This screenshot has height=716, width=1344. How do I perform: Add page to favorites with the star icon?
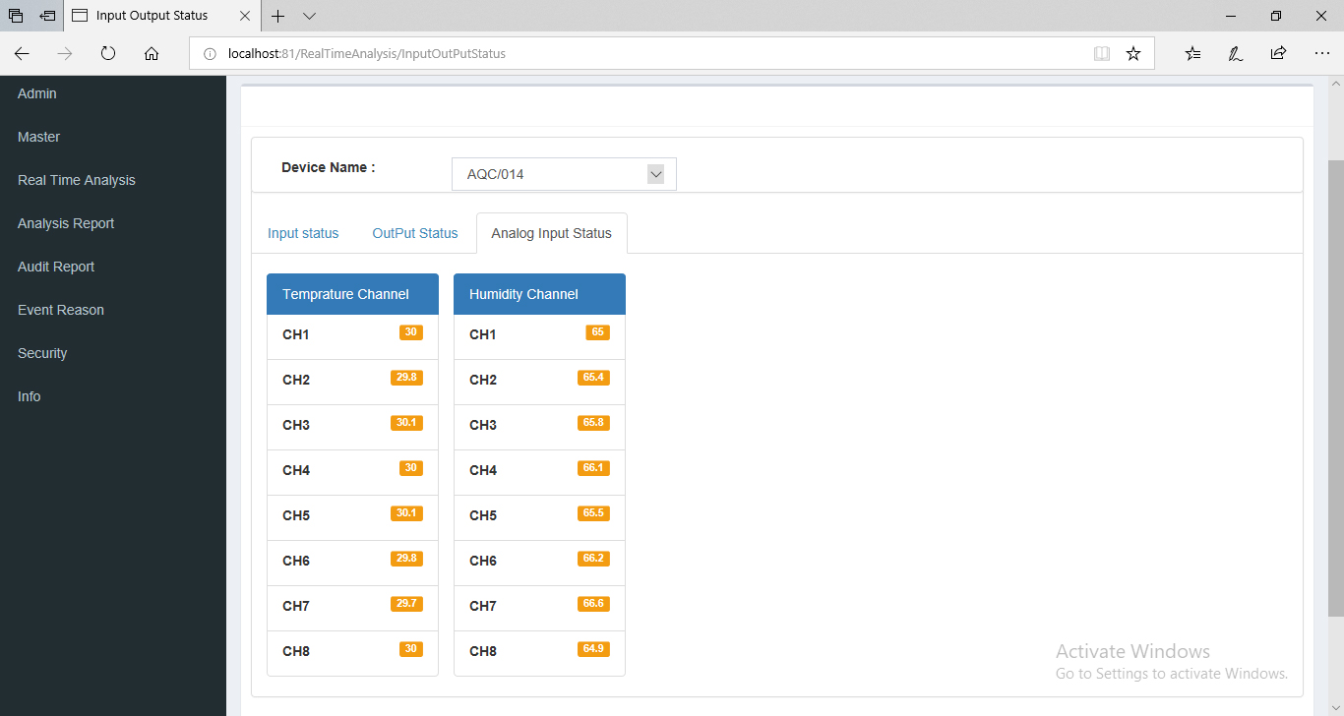coord(1133,54)
